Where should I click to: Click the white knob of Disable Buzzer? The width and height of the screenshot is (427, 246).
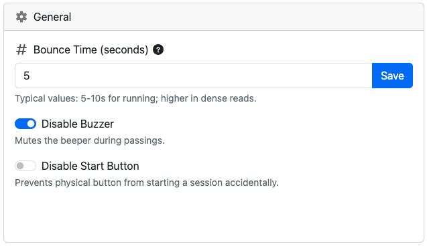[31, 124]
